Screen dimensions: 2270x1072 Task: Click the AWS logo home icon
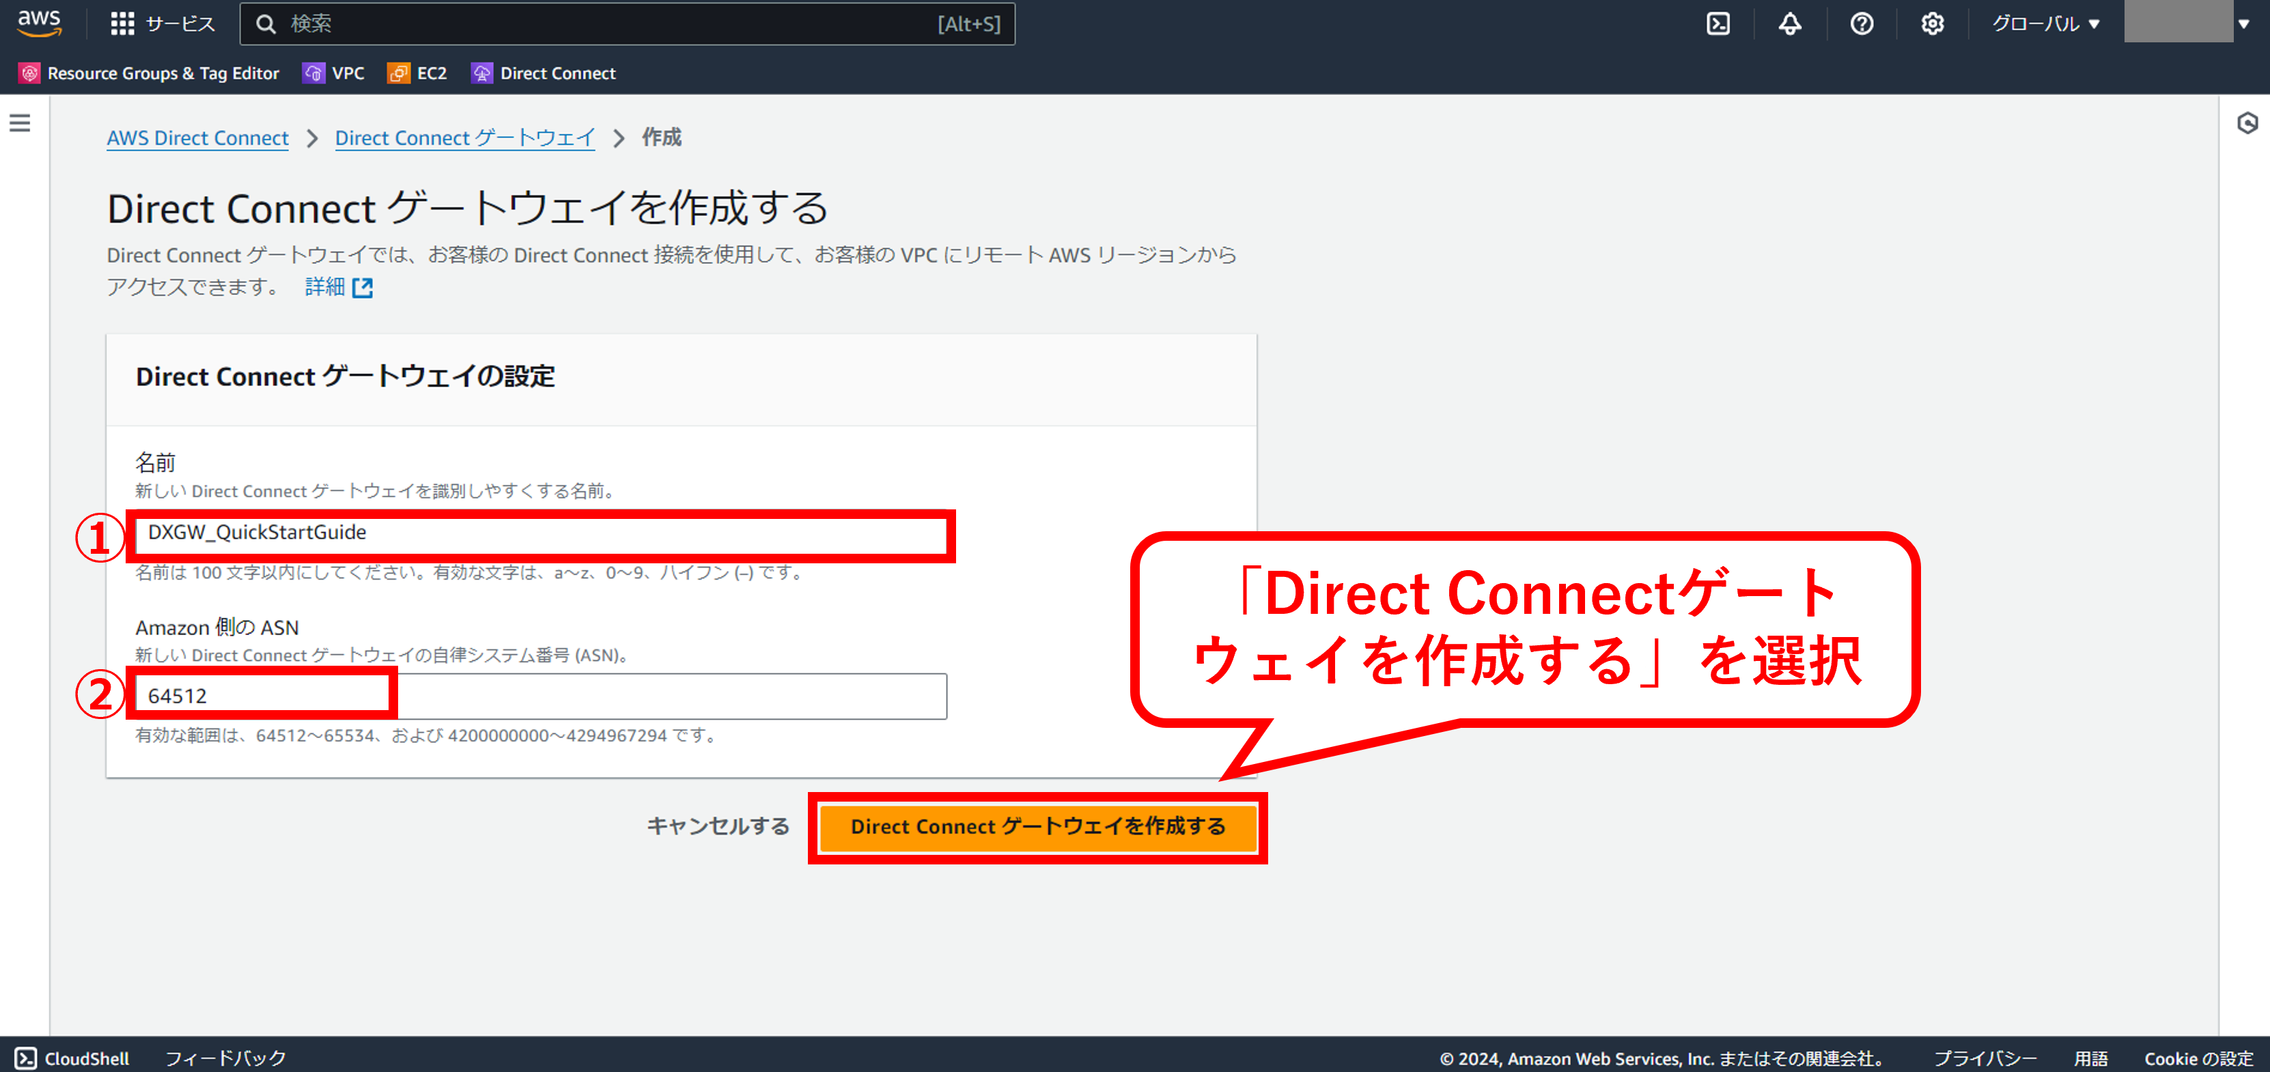(40, 23)
